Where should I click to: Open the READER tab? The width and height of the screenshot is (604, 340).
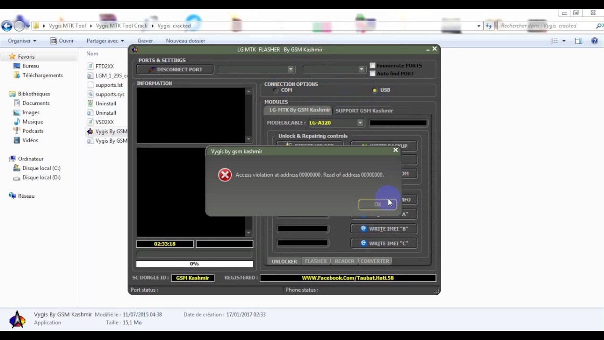pyautogui.click(x=344, y=261)
